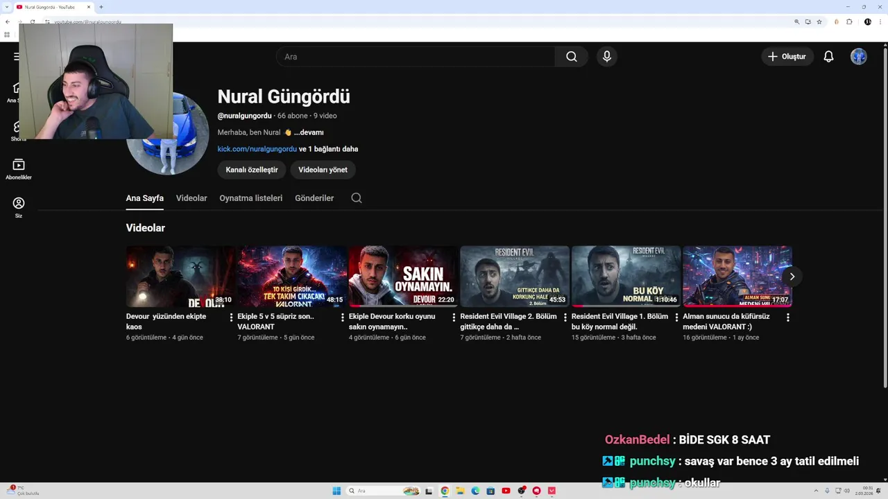The height and width of the screenshot is (499, 888).
Task: Open YouTube app icon in taskbar
Action: [x=506, y=491]
